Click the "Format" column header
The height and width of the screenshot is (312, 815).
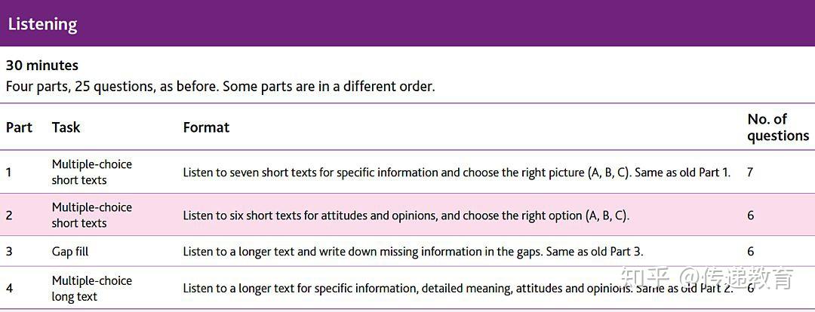point(206,127)
